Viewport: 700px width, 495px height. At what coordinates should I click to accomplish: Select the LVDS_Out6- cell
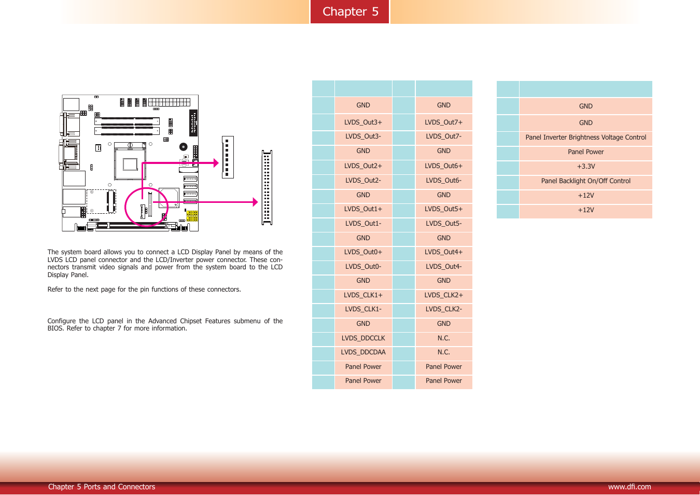click(x=444, y=181)
